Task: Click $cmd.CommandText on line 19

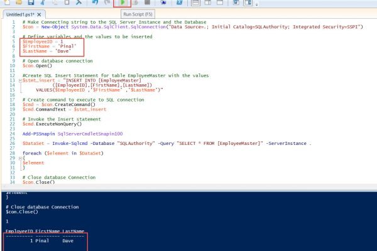Action: [44, 110]
